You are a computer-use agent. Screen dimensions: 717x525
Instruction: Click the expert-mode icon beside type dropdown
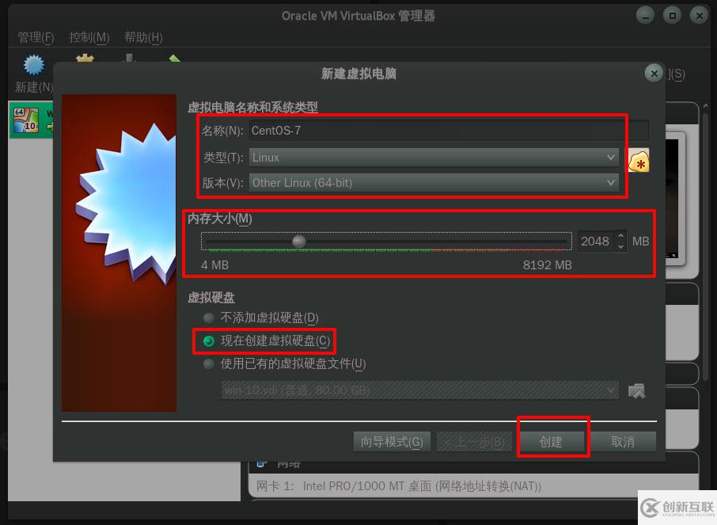click(639, 161)
